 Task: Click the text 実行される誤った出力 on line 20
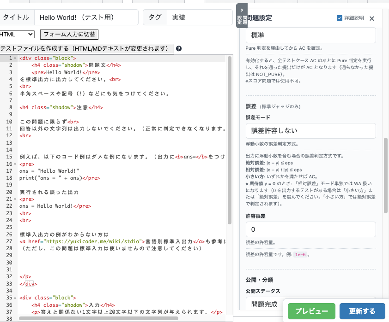pyautogui.click(x=49, y=192)
